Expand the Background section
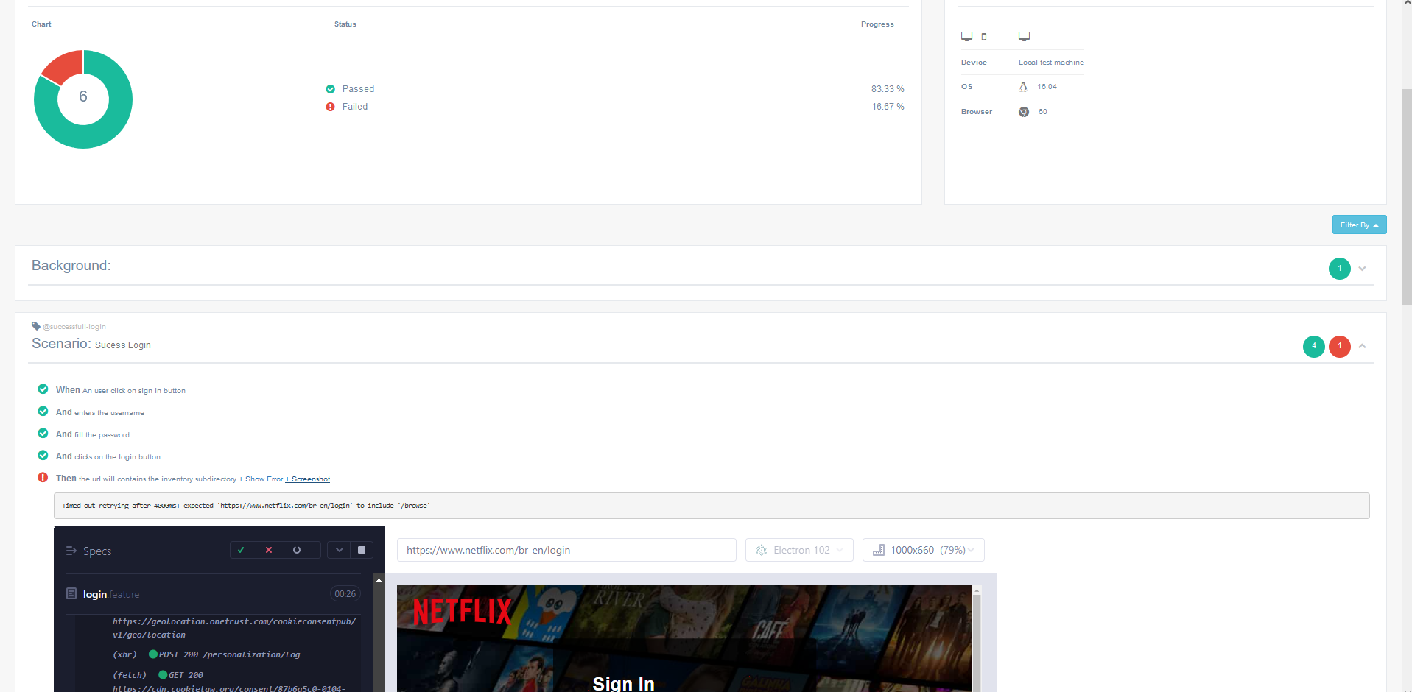The height and width of the screenshot is (692, 1412). click(1362, 268)
